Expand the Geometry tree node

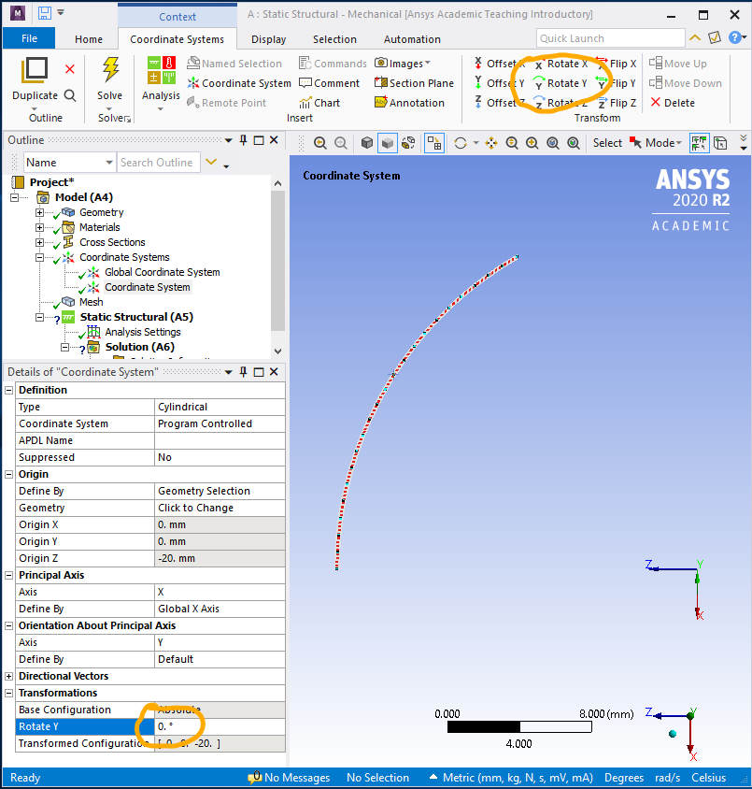point(39,213)
